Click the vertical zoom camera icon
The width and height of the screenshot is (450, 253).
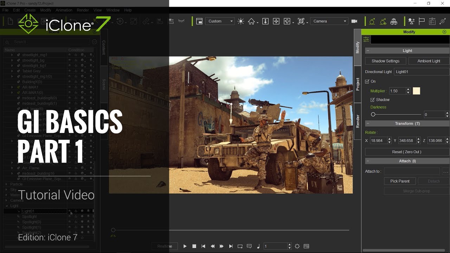tap(265, 21)
